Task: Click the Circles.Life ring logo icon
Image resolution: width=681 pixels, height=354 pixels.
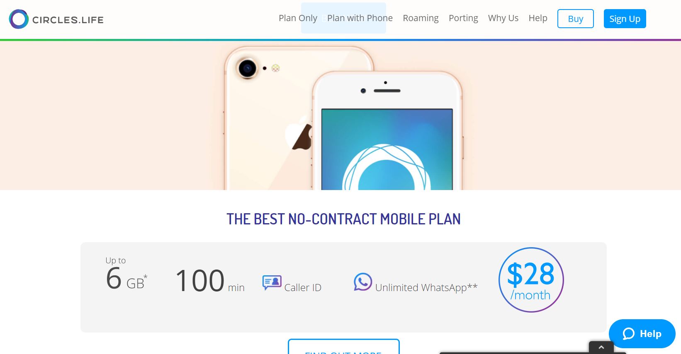Action: click(19, 19)
